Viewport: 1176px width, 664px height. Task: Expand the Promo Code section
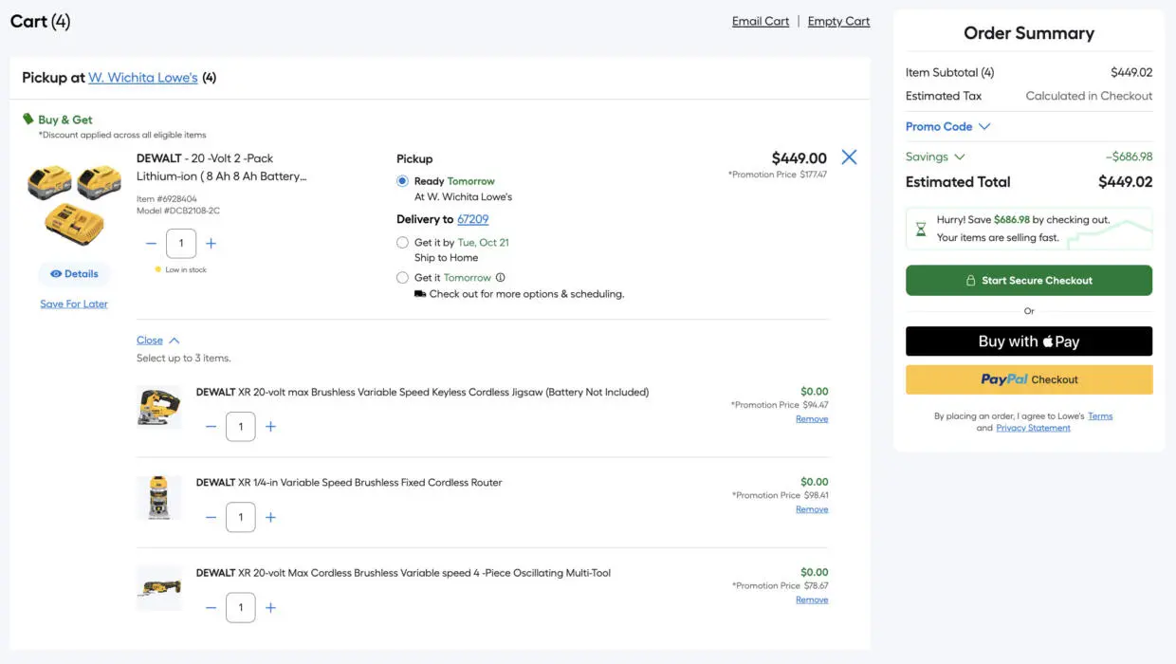coord(947,126)
